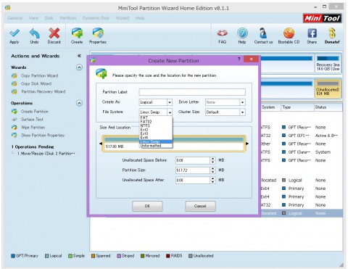Open the Disk menu
Image resolution: width=348 pixels, height=269 pixels.
click(x=49, y=18)
